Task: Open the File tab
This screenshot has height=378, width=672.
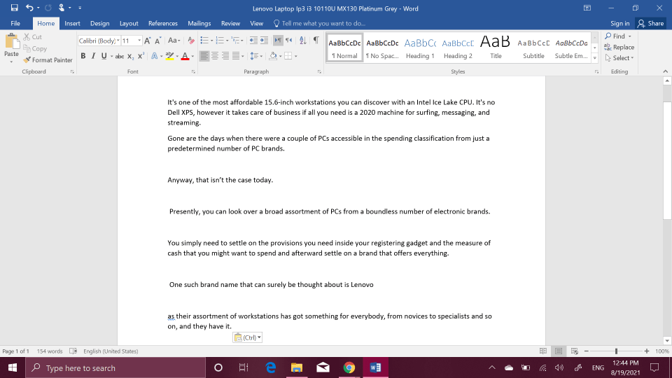Action: [x=15, y=24]
